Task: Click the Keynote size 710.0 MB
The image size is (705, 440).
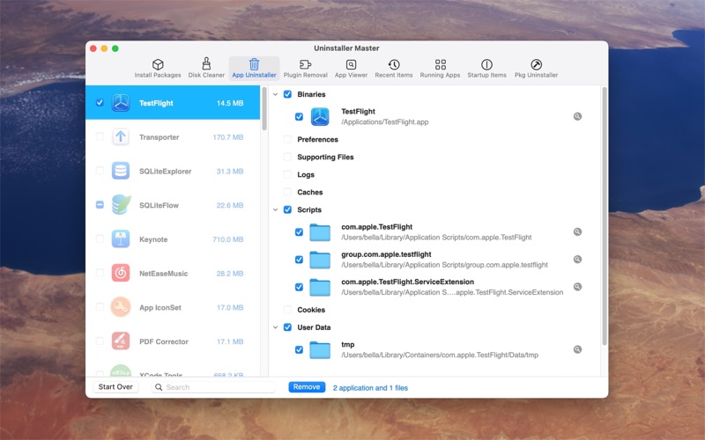Action: (228, 239)
